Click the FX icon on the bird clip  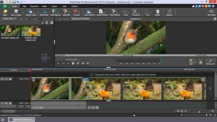(x=34, y=98)
